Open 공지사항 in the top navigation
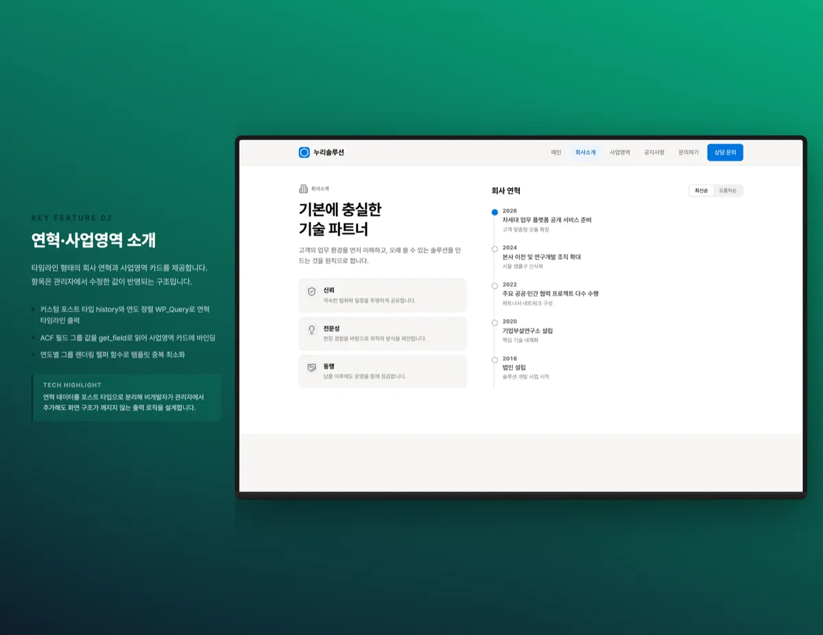The height and width of the screenshot is (635, 823). (654, 152)
